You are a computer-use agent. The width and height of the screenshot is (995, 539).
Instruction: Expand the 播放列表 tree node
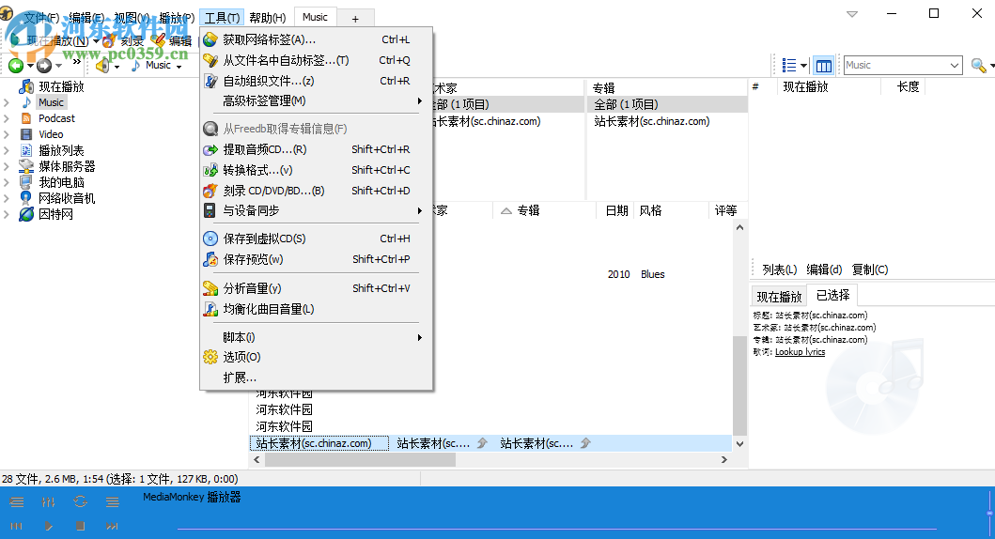pyautogui.click(x=7, y=150)
